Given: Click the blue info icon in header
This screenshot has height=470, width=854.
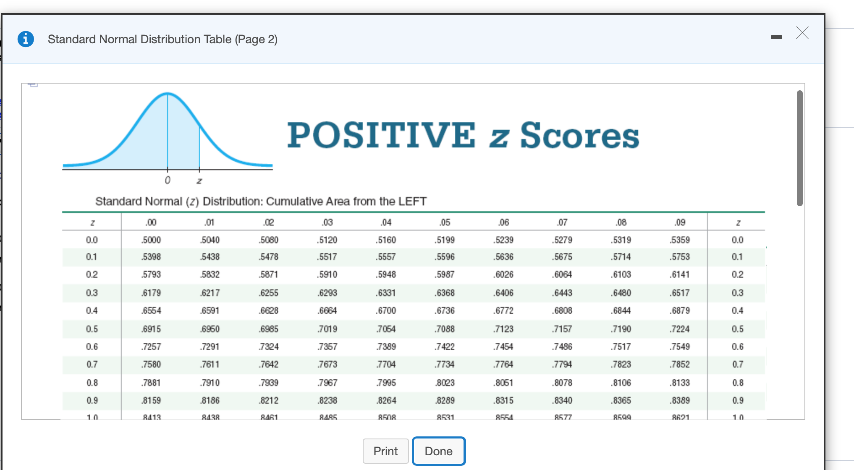Looking at the screenshot, I should [x=26, y=39].
